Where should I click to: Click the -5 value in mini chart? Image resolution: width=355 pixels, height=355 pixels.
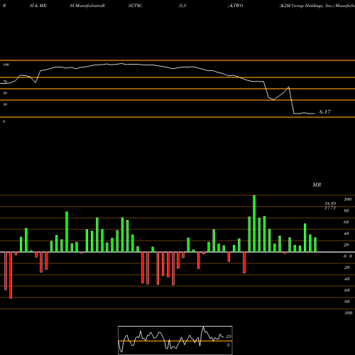click(228, 345)
